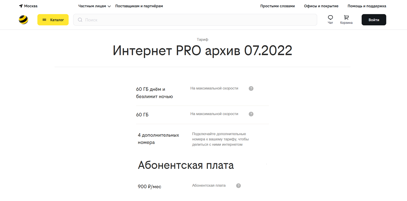Click the Тариф label above the title
Viewport: 407px width, 201px height.
pos(202,39)
